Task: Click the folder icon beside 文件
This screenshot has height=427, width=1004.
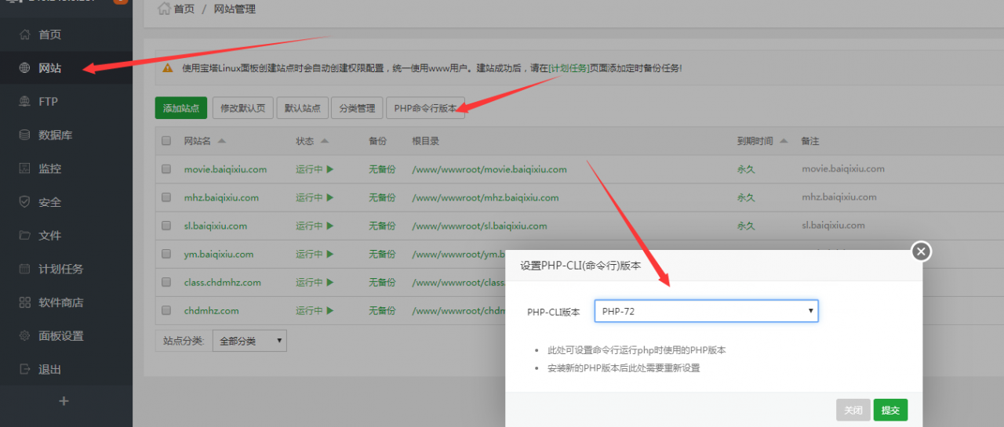Action: tap(24, 235)
